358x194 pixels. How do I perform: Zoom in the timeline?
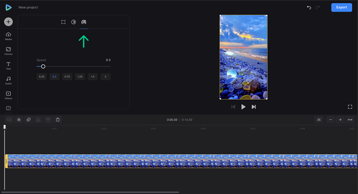[340, 120]
